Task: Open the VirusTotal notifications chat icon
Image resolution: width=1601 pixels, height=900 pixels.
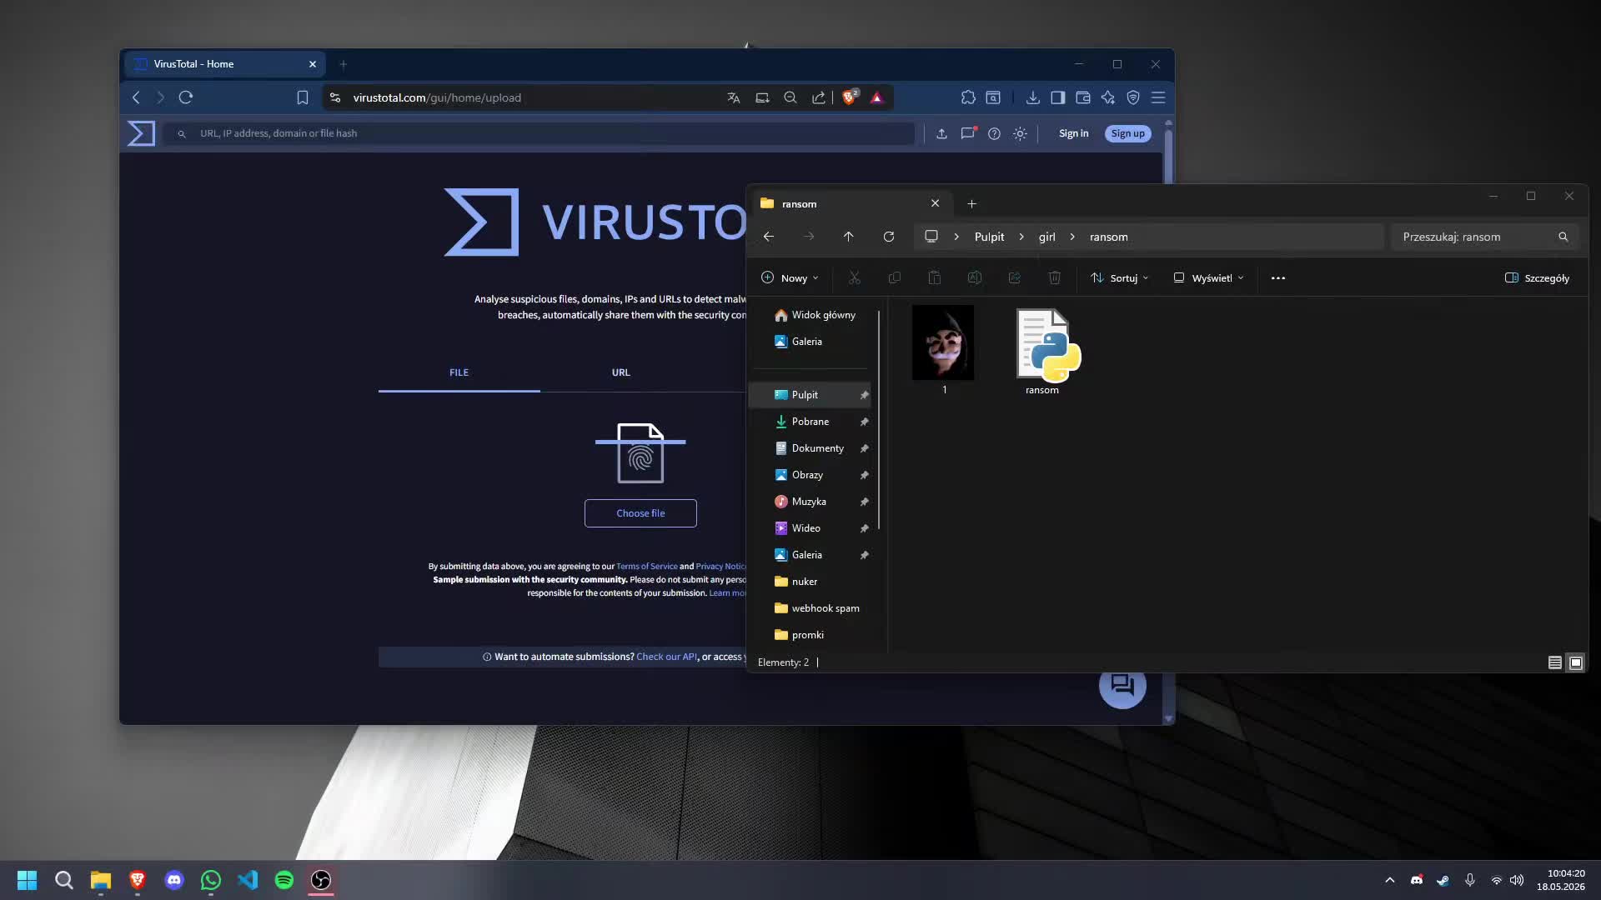Action: [967, 133]
